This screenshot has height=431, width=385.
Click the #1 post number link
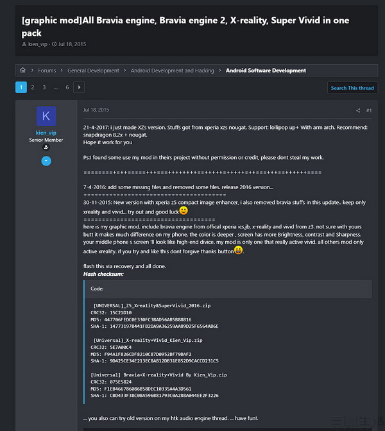pyautogui.click(x=369, y=110)
